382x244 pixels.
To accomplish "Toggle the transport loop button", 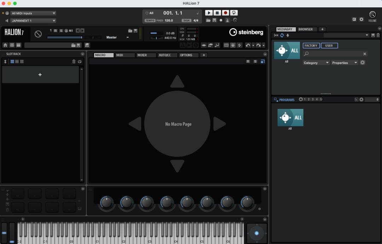I will coord(234,13).
